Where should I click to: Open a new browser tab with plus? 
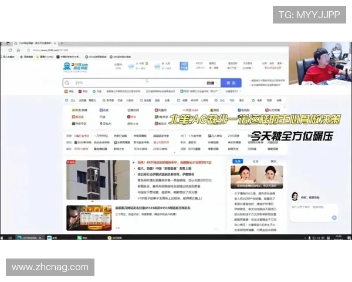62,43
